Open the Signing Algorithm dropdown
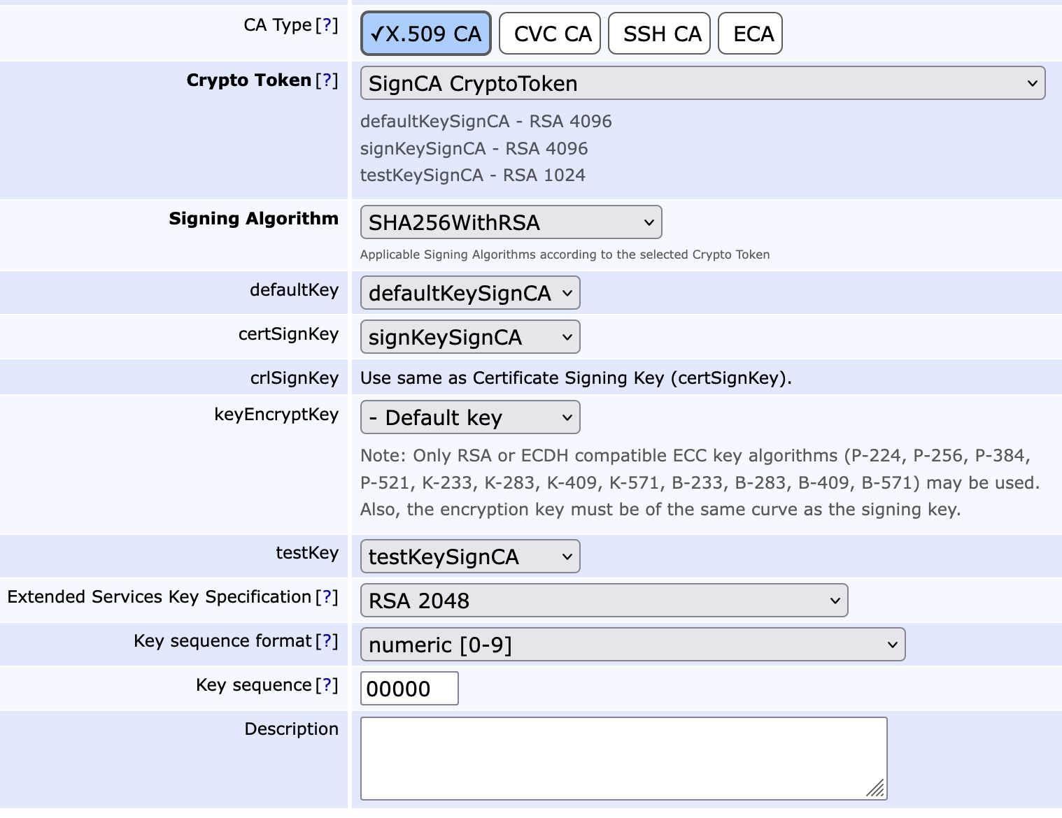The height and width of the screenshot is (818, 1062). 510,222
